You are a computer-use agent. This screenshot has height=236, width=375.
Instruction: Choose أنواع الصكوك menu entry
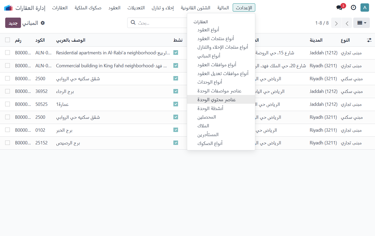(x=221, y=143)
